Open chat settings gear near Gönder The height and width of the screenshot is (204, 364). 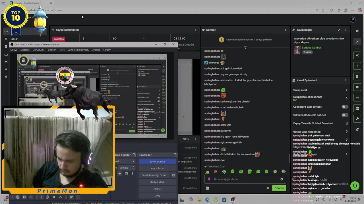[x=268, y=188]
